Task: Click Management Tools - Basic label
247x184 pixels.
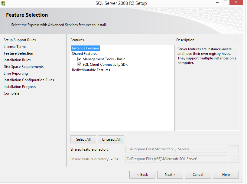Action: point(104,59)
